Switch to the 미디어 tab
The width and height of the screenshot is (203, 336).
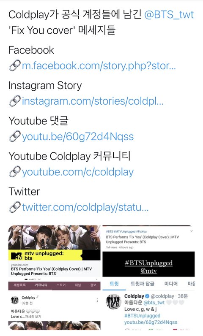coord(171,284)
